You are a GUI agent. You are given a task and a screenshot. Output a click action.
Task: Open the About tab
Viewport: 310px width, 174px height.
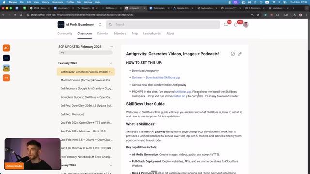170,33
